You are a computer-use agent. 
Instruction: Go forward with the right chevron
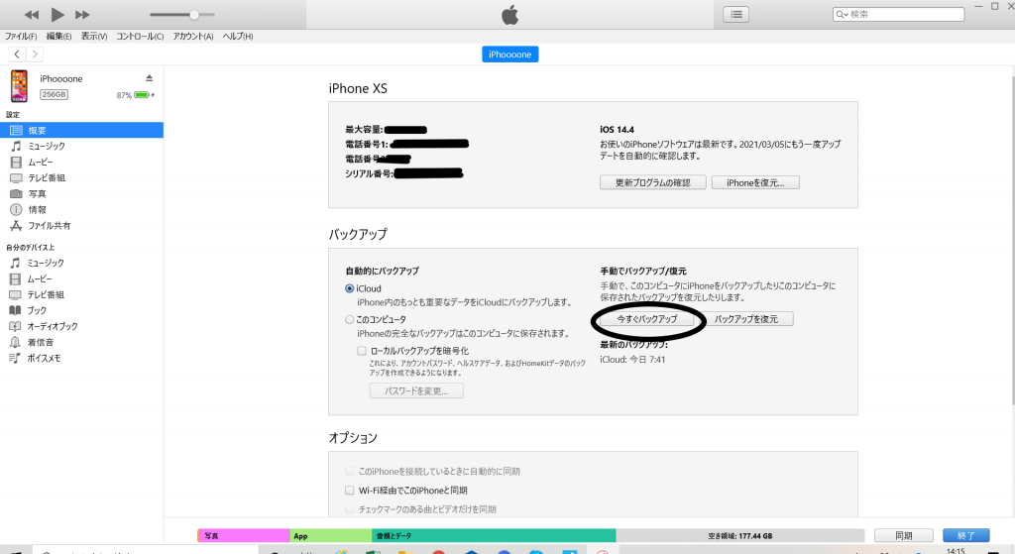click(35, 55)
